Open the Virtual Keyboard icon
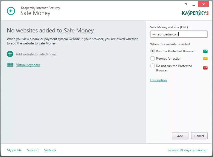 coord(10,65)
